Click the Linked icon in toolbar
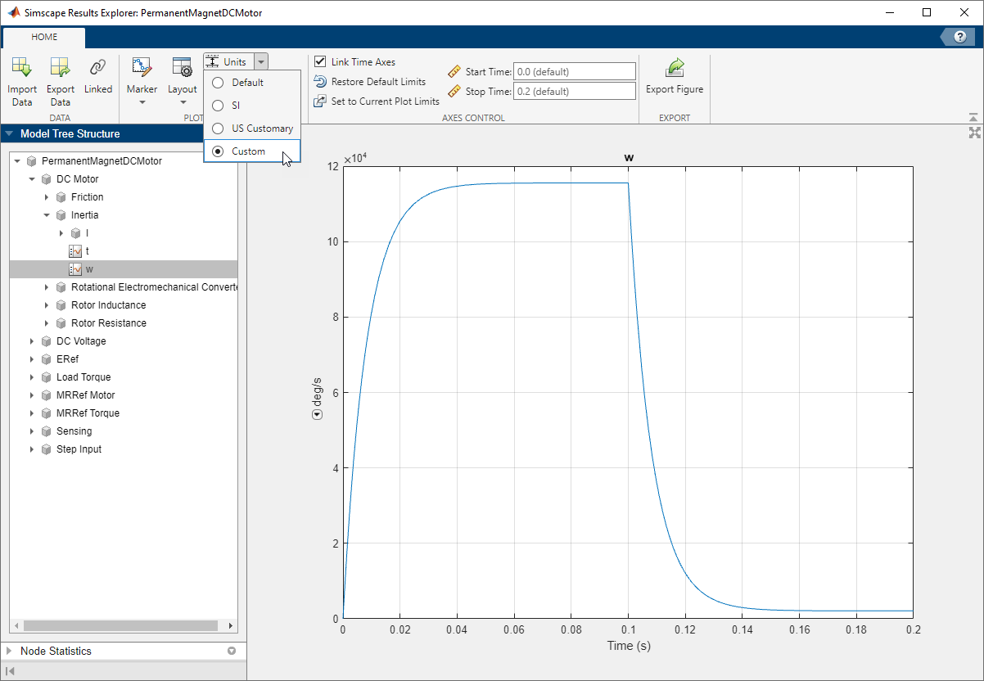Screen dimensions: 984x681 point(98,69)
